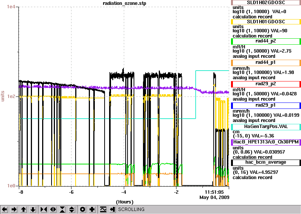
Task: Click the '-2' time axis label
Action: coord(176,192)
